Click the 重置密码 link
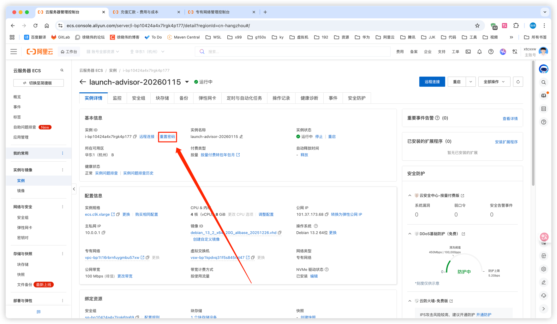The width and height of the screenshot is (557, 324). pyautogui.click(x=167, y=136)
